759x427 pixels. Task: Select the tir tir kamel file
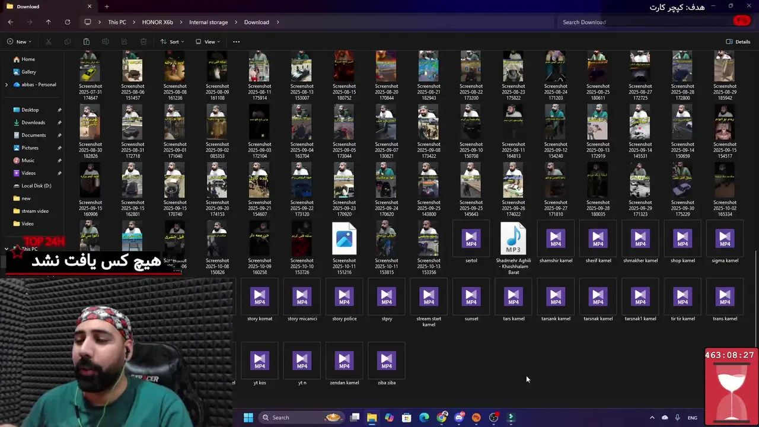(683, 301)
